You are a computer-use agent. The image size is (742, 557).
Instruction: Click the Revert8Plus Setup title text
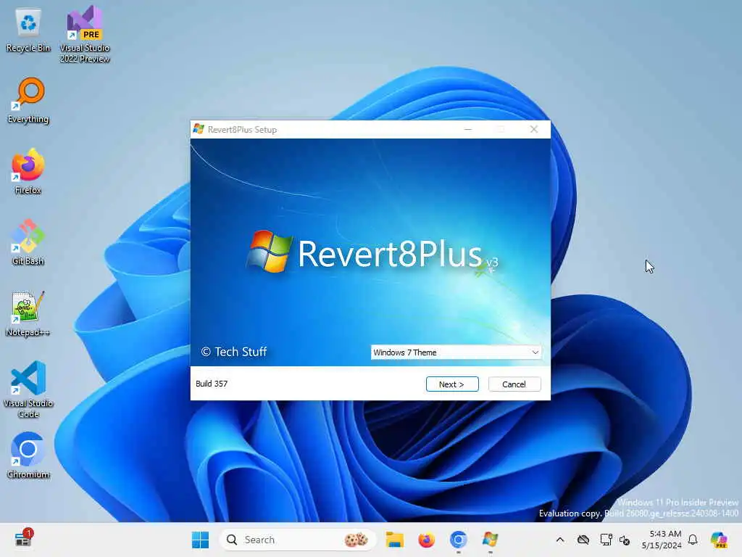point(242,130)
